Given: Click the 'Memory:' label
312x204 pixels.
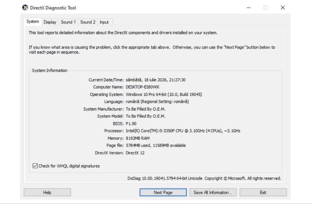Looking at the screenshot, I should 115,138.
